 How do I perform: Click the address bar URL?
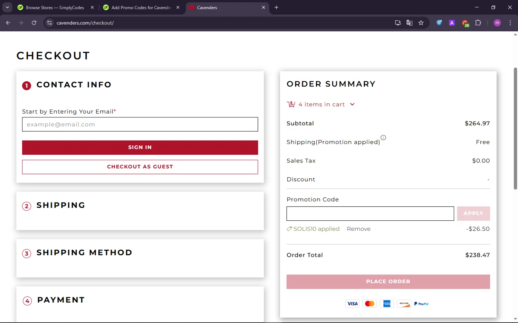(85, 23)
